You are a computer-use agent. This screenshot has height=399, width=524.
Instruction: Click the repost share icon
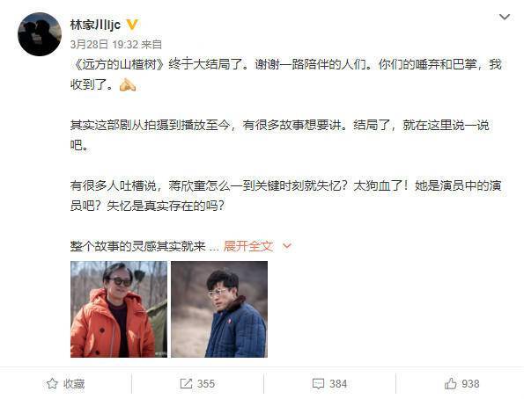point(186,384)
